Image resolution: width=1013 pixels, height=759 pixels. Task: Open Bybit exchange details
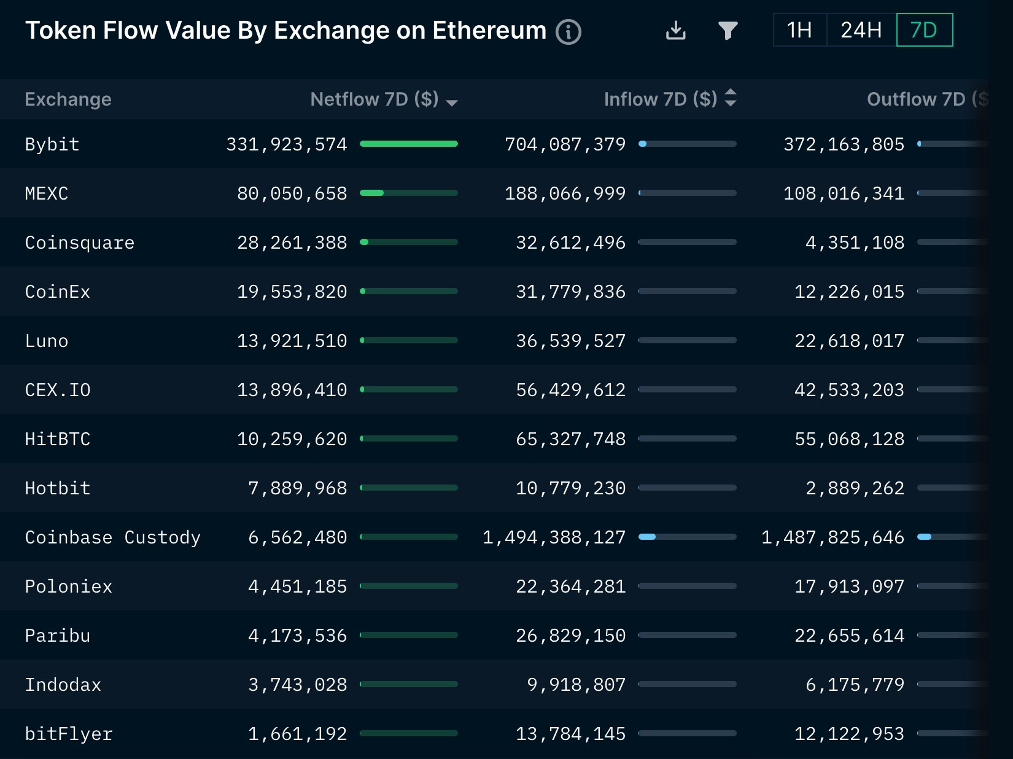click(52, 144)
